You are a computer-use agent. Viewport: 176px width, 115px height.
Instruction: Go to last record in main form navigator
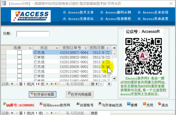click(52, 113)
